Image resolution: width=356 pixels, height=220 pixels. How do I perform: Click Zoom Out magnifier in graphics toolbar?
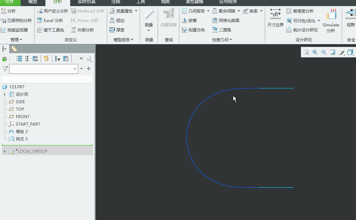click(324, 52)
